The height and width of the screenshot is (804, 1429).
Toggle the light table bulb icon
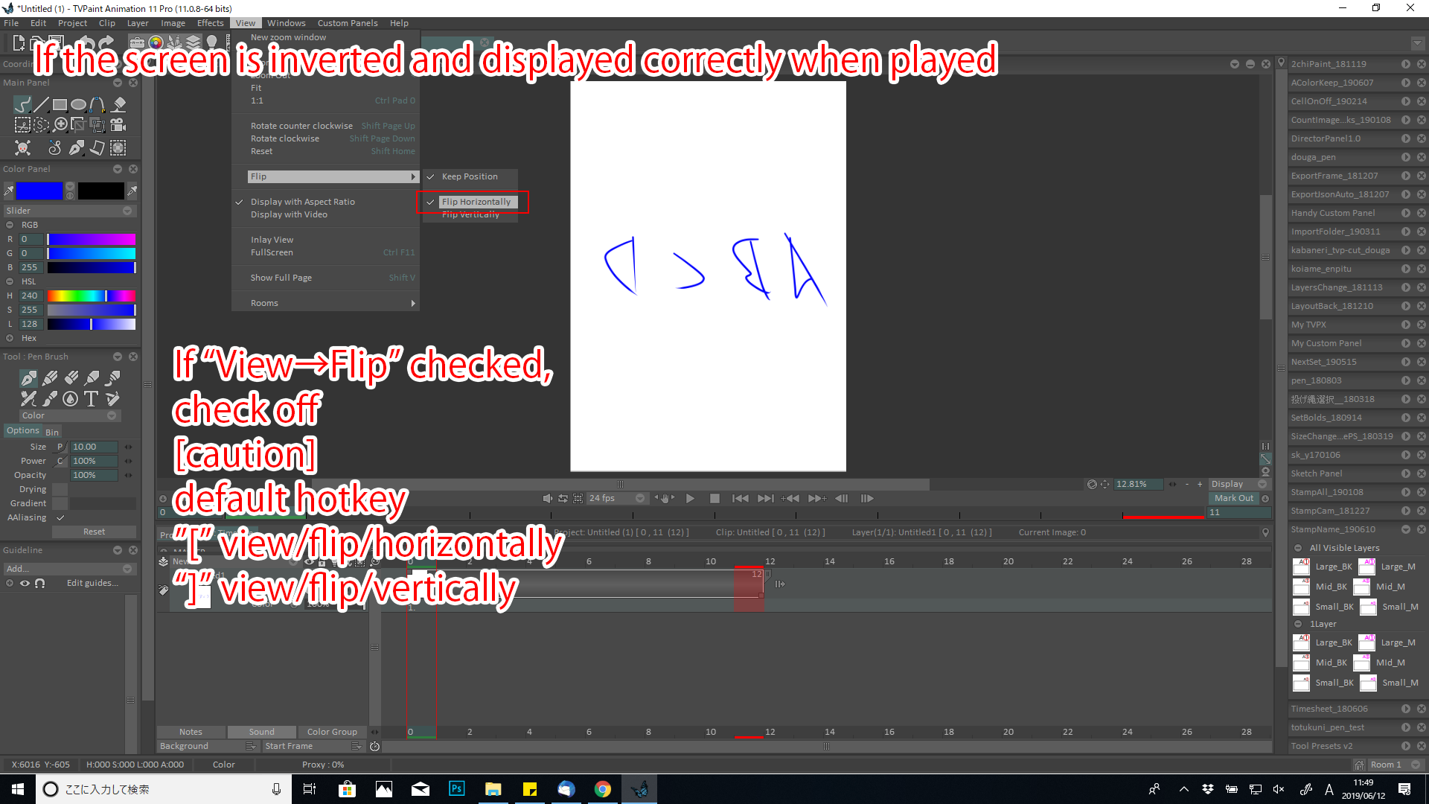tap(211, 42)
